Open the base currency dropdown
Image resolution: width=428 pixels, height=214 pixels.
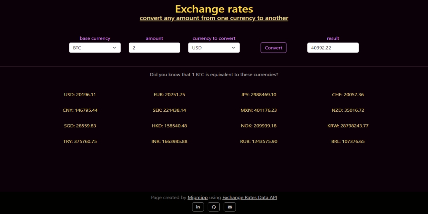(x=95, y=47)
